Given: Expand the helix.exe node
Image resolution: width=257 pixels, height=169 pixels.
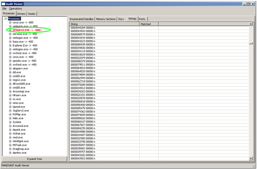Looking at the screenshot, I should 10,118.
